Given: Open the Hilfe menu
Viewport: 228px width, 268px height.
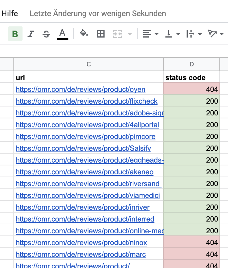Looking at the screenshot, I should 10,14.
